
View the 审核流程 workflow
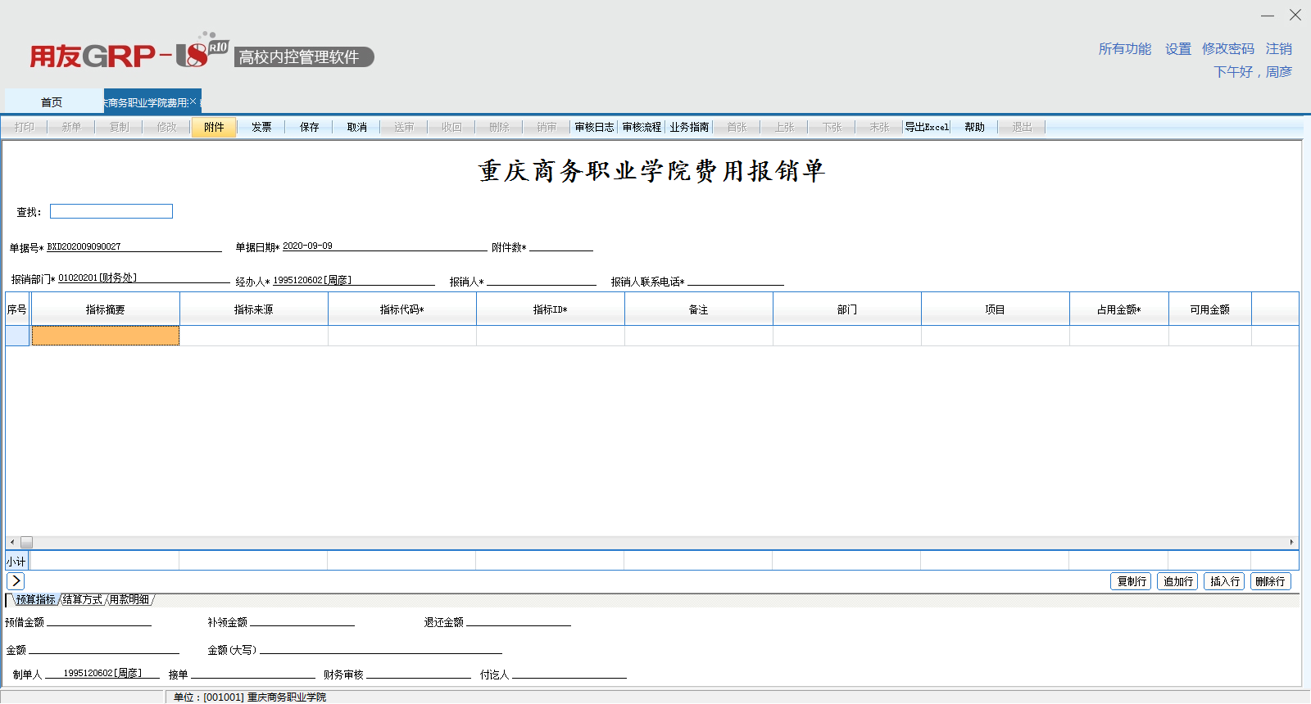coord(642,127)
